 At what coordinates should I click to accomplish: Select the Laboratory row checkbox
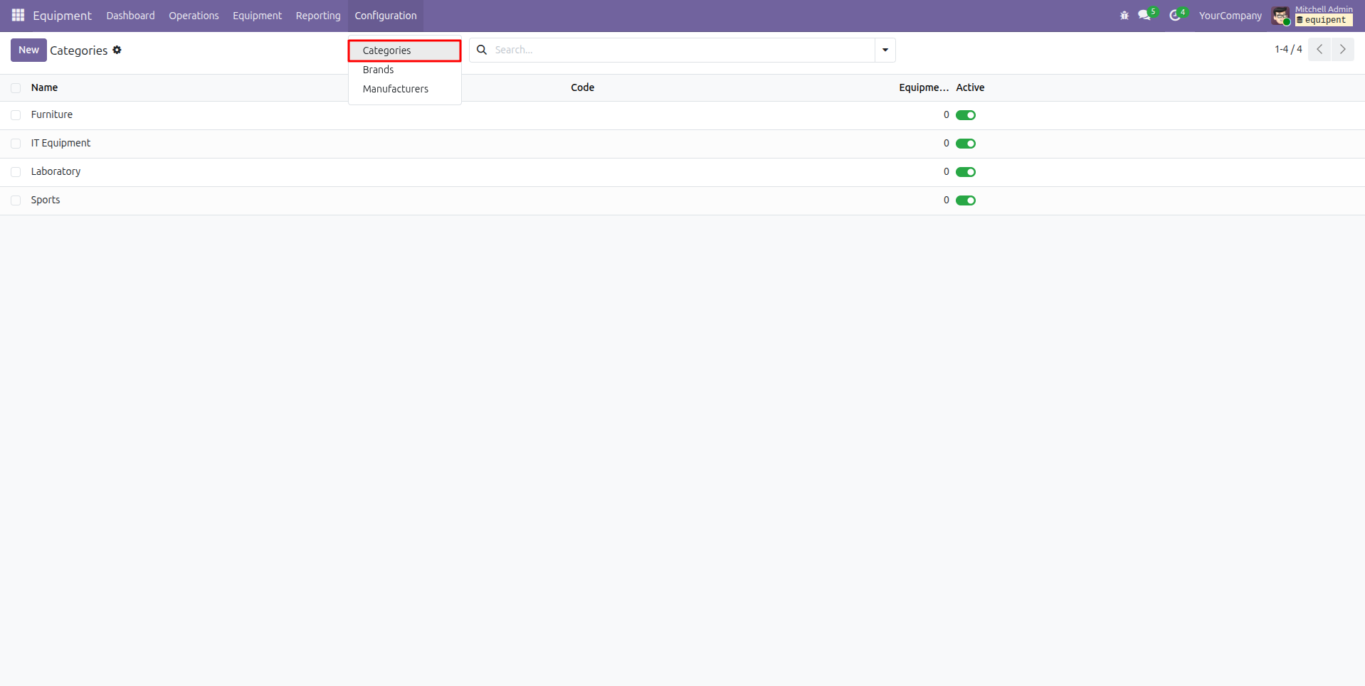16,172
